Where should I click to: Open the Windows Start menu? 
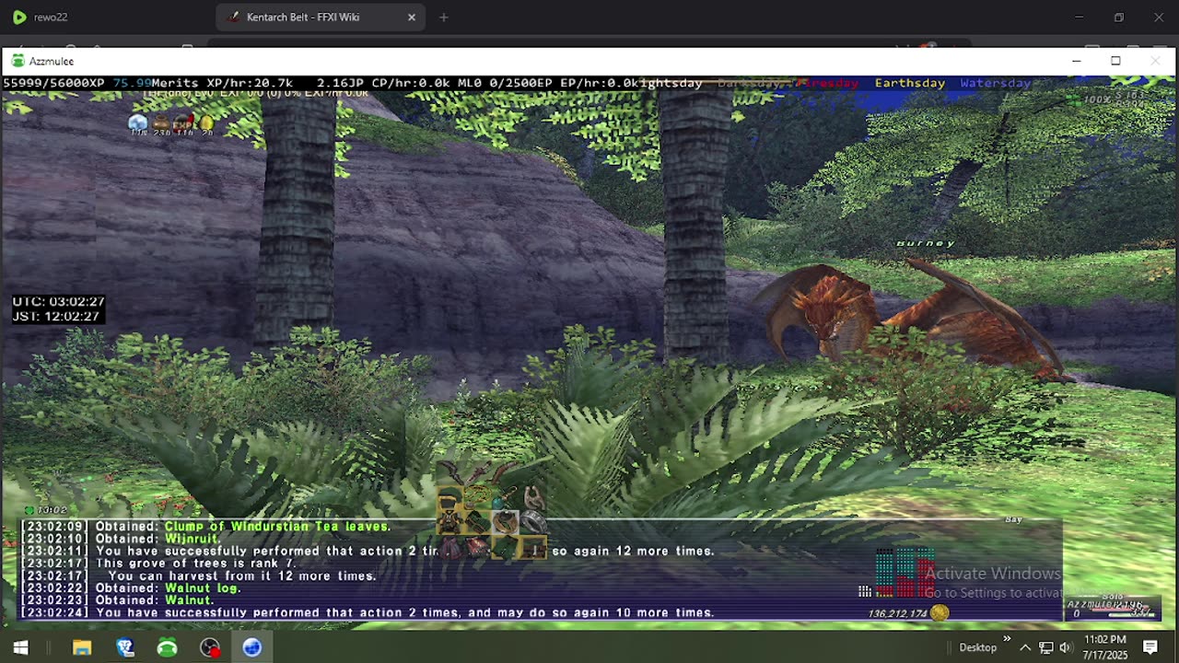pos(20,647)
